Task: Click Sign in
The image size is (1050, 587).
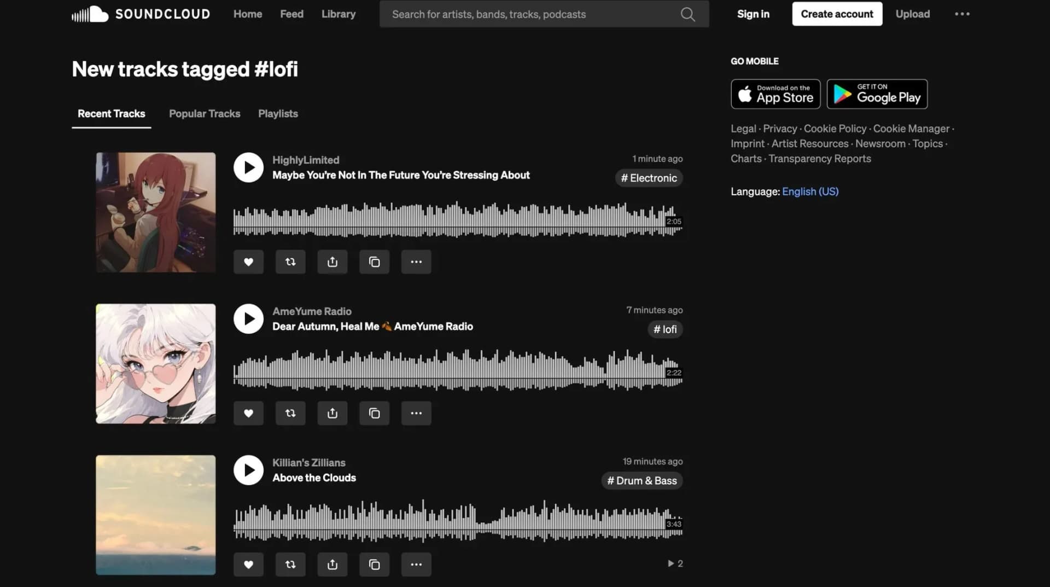Action: (x=753, y=14)
